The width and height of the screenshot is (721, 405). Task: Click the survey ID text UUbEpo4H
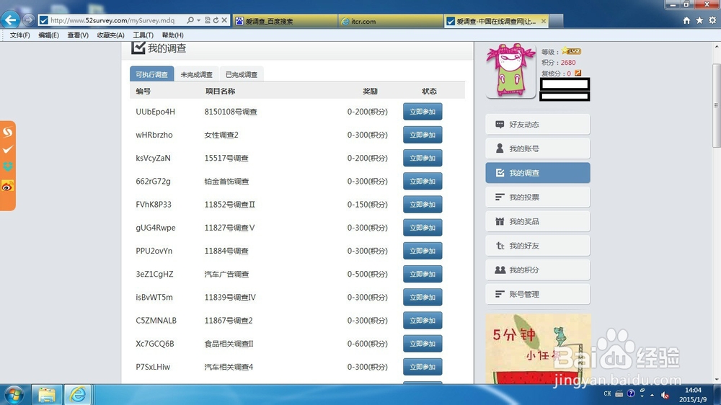point(155,112)
